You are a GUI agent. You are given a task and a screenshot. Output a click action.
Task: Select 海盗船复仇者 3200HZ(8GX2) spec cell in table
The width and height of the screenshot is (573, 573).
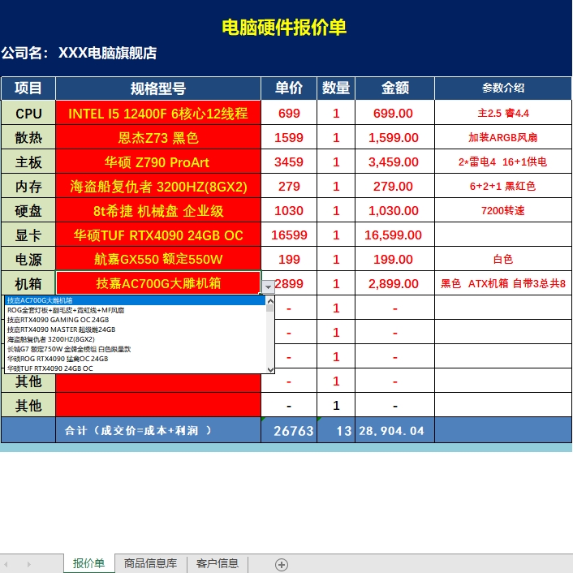[158, 187]
